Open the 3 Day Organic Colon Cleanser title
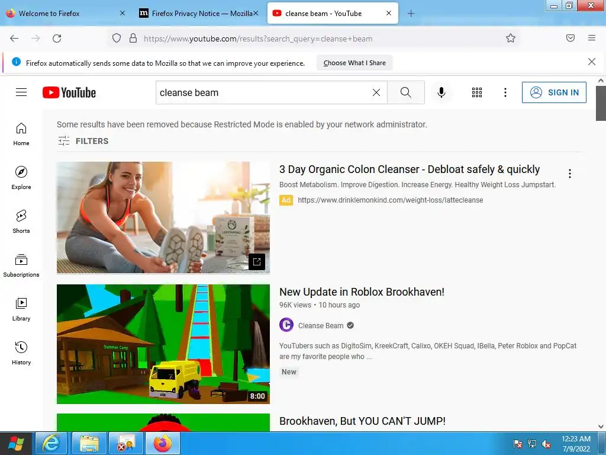The image size is (606, 455). (410, 169)
